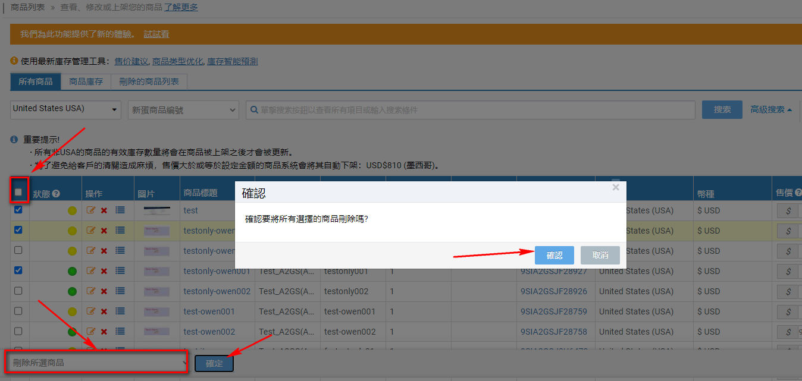Viewport: 802px width, 381px height.
Task: Open the 商品类型优化 link
Action: (177, 61)
